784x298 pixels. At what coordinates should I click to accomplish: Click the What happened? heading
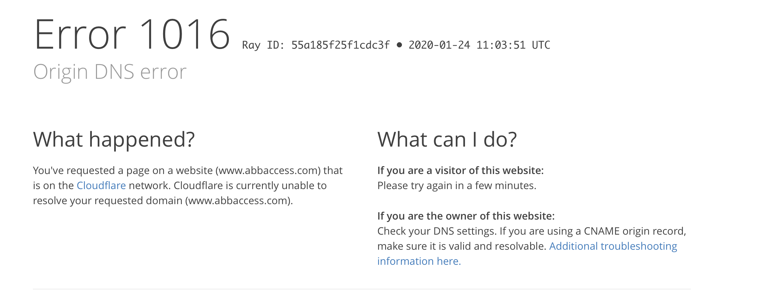(x=114, y=139)
